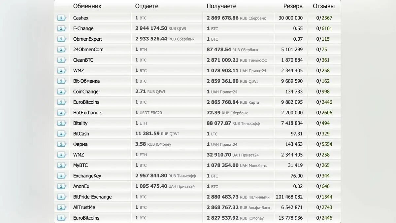The height and width of the screenshot is (223, 396).
Task: Show info for AllTrustMe exchanger
Action: (x=62, y=207)
